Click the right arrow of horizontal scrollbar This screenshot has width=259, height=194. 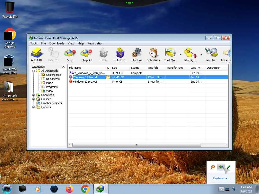click(x=226, y=145)
